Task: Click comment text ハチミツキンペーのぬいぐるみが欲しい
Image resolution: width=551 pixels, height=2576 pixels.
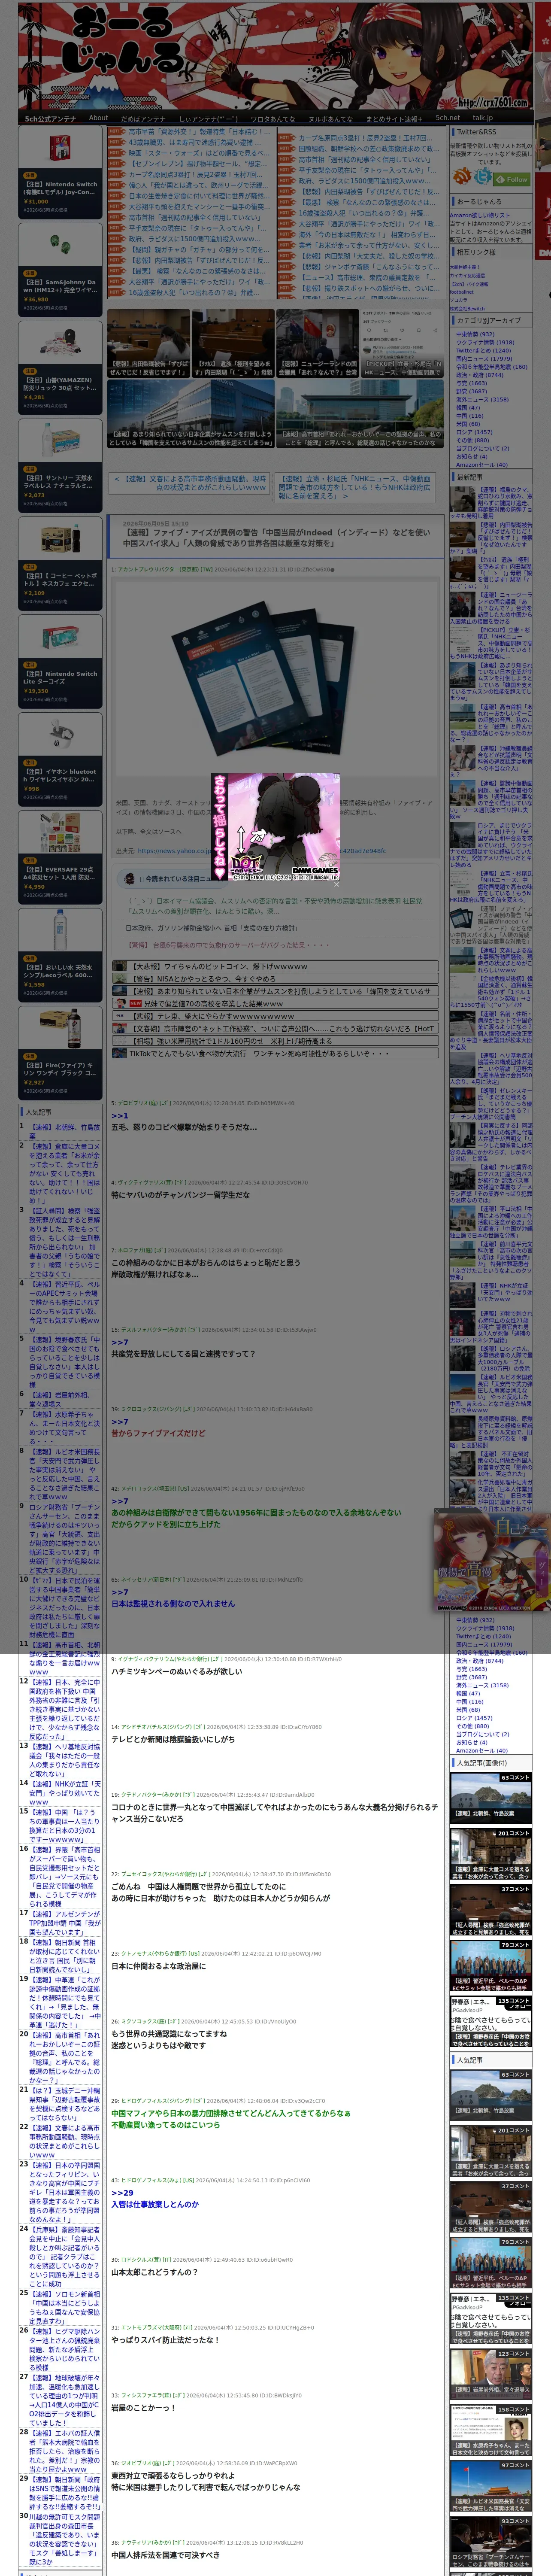Action: pos(176,1671)
